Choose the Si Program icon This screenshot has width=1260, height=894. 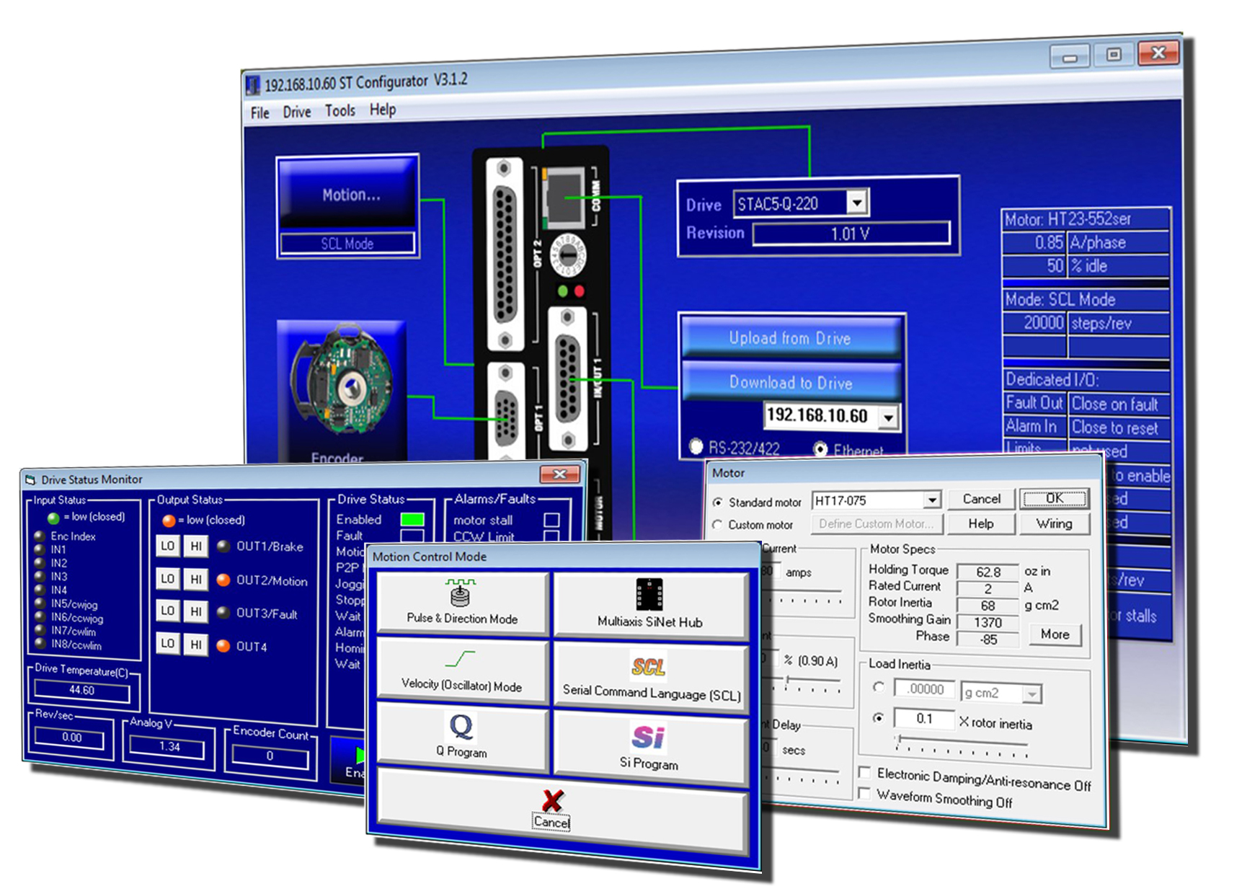pos(648,737)
